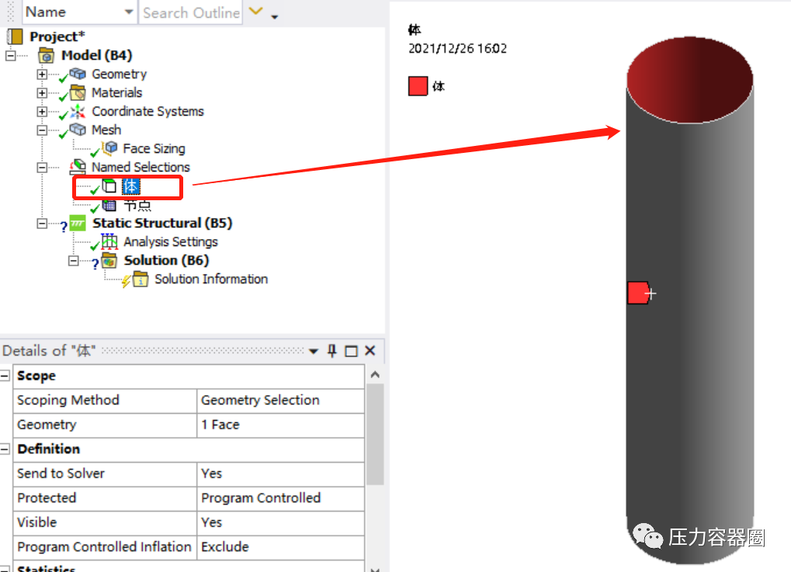Close the Details of 体 panel
Viewport: 791px width, 572px height.
tap(369, 351)
